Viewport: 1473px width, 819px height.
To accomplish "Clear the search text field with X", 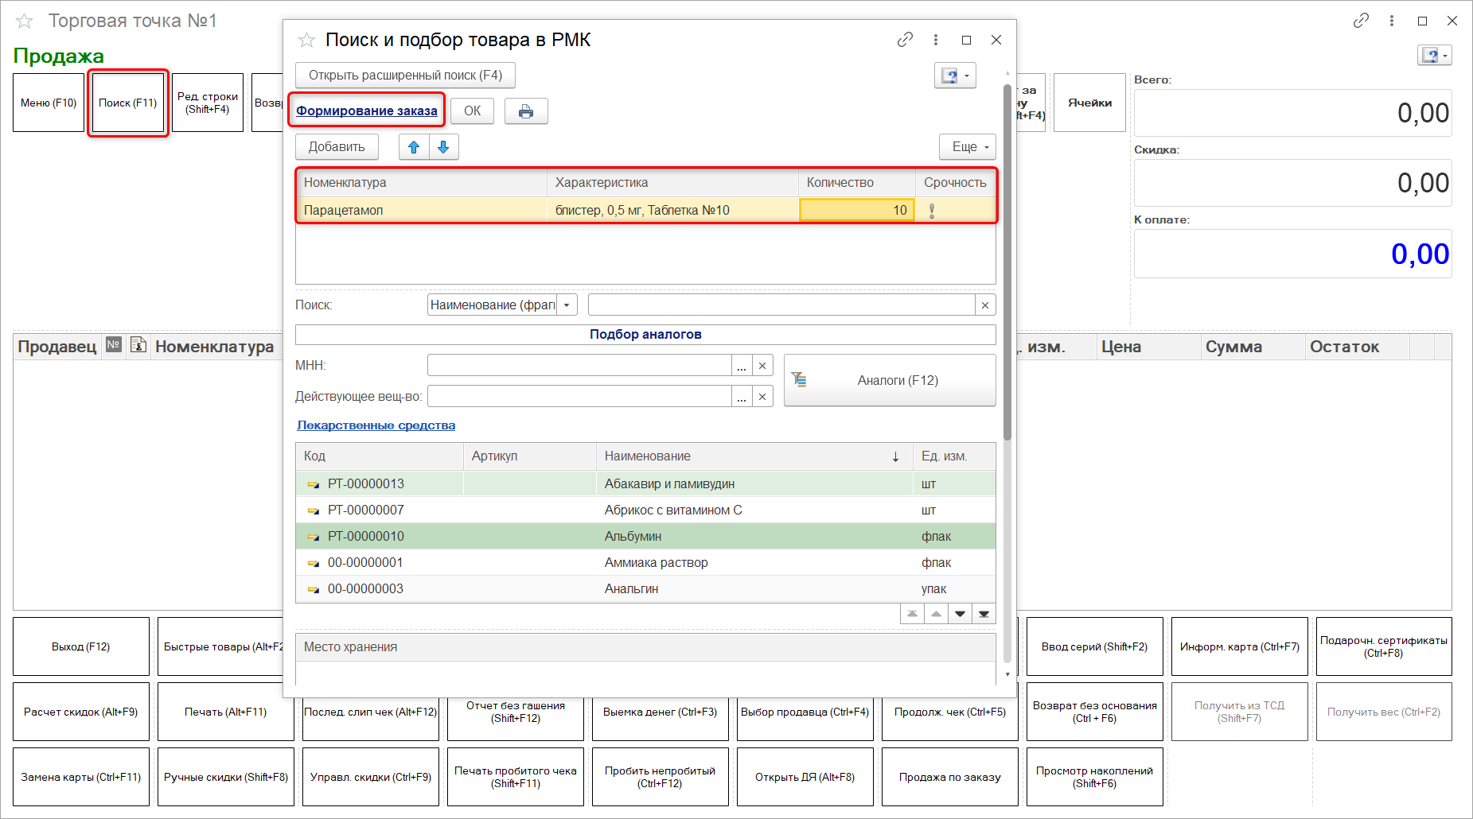I will [985, 305].
